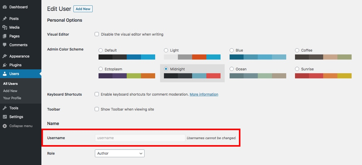Toggle Show Toolbar when viewing site
This screenshot has height=165, width=362.
(97, 109)
